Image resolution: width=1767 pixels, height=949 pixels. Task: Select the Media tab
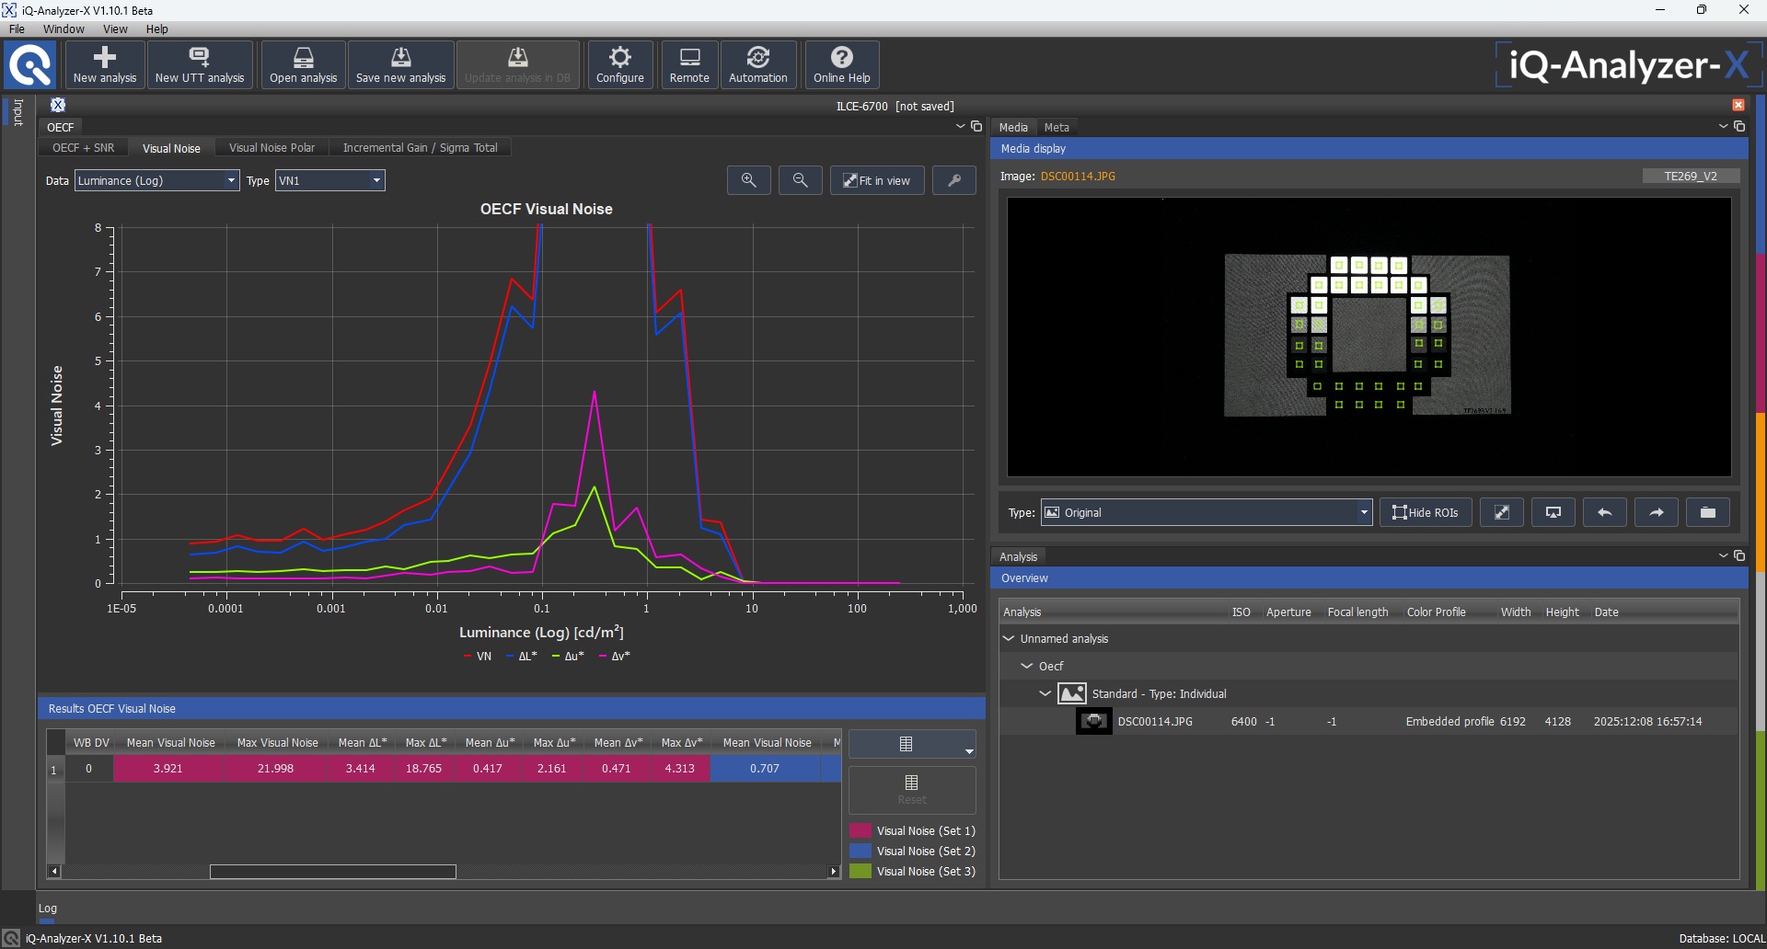(1013, 127)
